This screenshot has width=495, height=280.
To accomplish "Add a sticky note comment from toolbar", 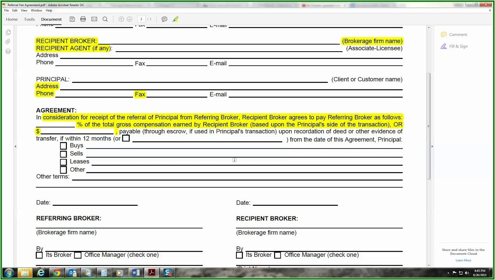I will click(164, 19).
